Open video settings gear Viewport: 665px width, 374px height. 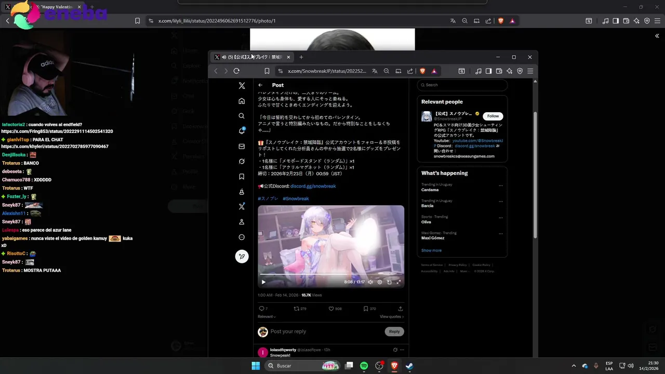[x=380, y=282]
